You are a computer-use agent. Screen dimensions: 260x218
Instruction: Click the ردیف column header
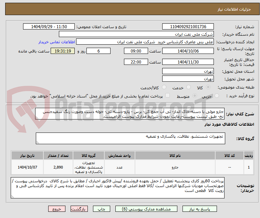tap(249, 156)
